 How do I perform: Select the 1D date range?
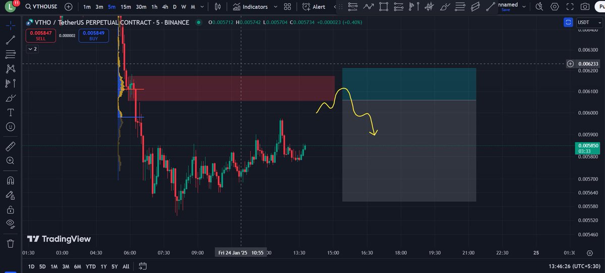[31, 266]
